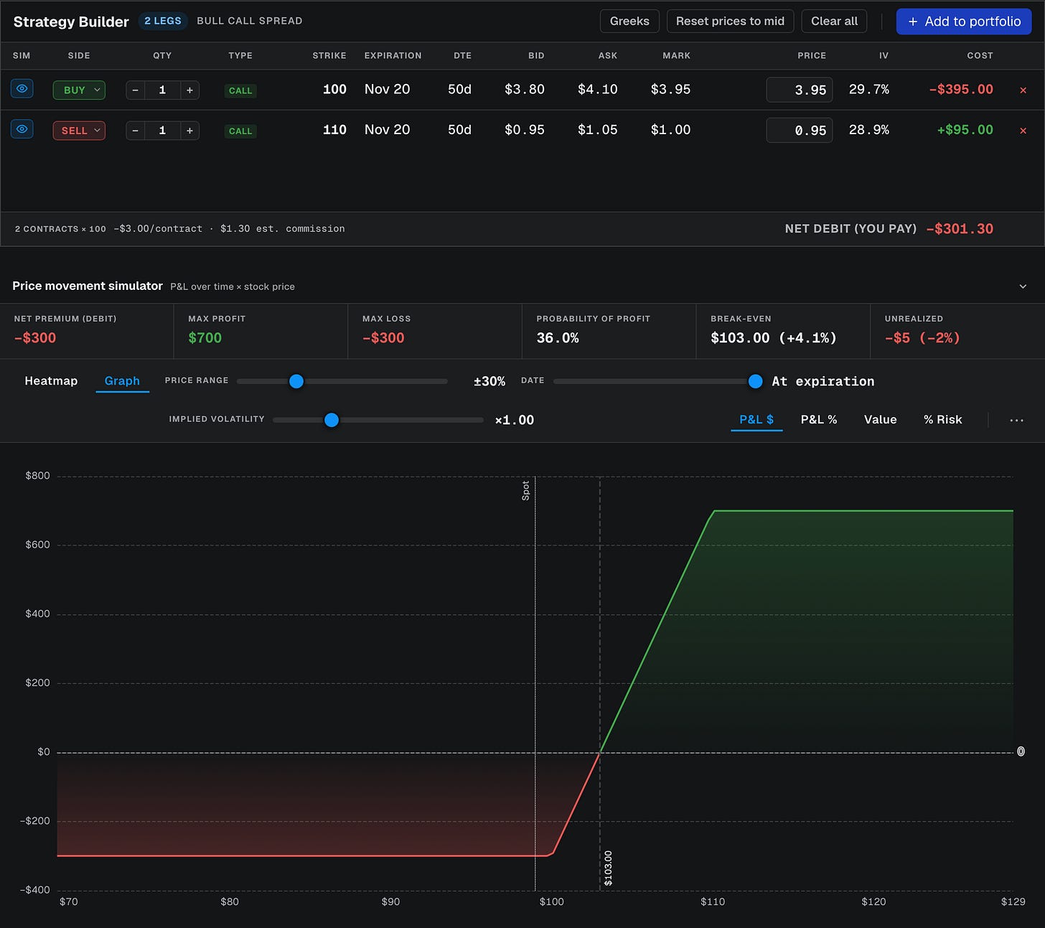Image resolution: width=1045 pixels, height=928 pixels.
Task: Decrease quantity on the BUY leg
Action: pos(136,90)
